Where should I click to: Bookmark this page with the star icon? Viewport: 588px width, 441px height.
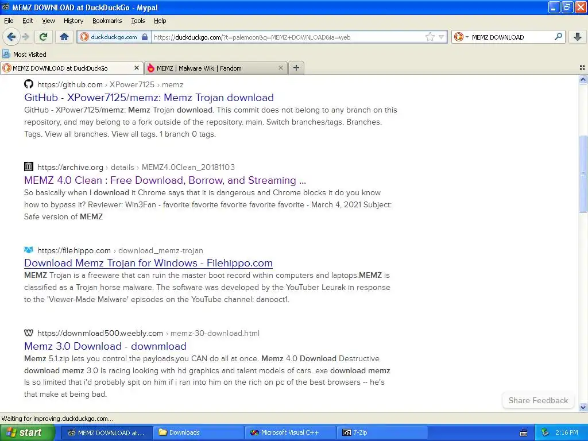[x=430, y=37]
